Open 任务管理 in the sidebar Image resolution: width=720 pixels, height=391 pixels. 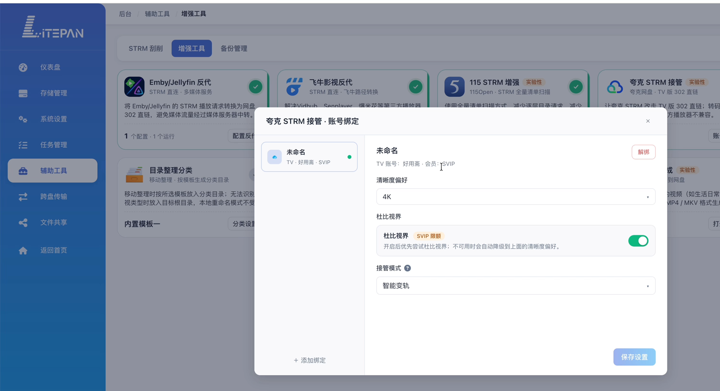point(53,145)
